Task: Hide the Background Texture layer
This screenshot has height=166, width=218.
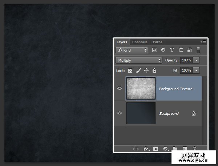Action: click(120, 89)
